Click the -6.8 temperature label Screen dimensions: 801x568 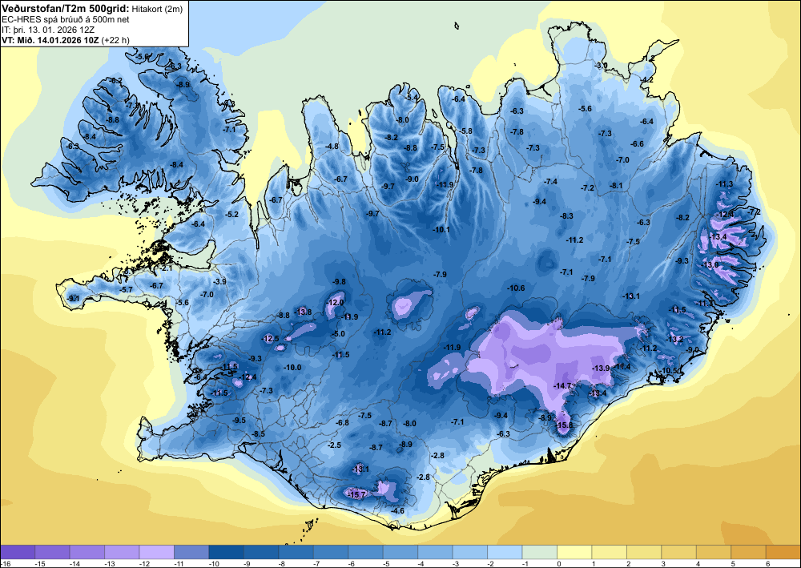(x=342, y=423)
